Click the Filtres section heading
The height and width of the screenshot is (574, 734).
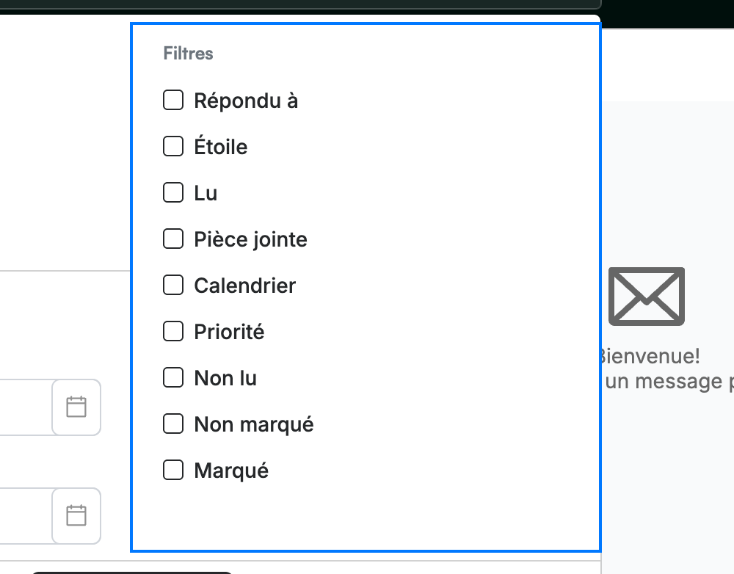188,54
